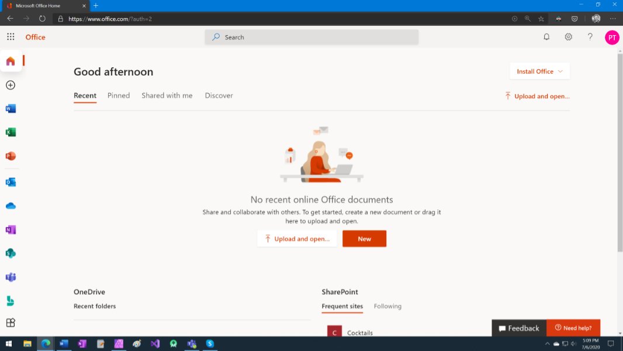Screen dimensions: 623x351
Task: Click the help question mark icon
Action: pos(590,37)
